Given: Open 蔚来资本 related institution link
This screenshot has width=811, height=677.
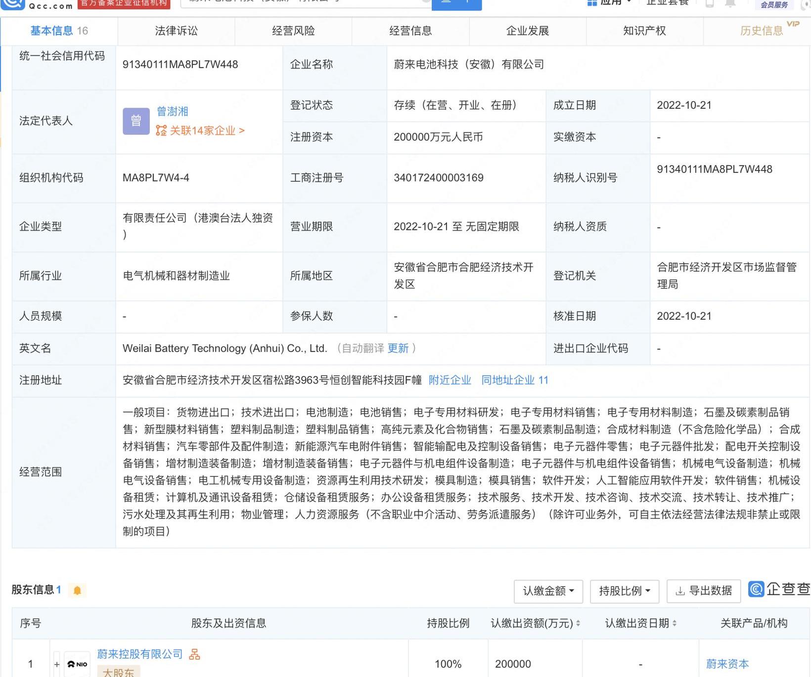Looking at the screenshot, I should click(727, 664).
